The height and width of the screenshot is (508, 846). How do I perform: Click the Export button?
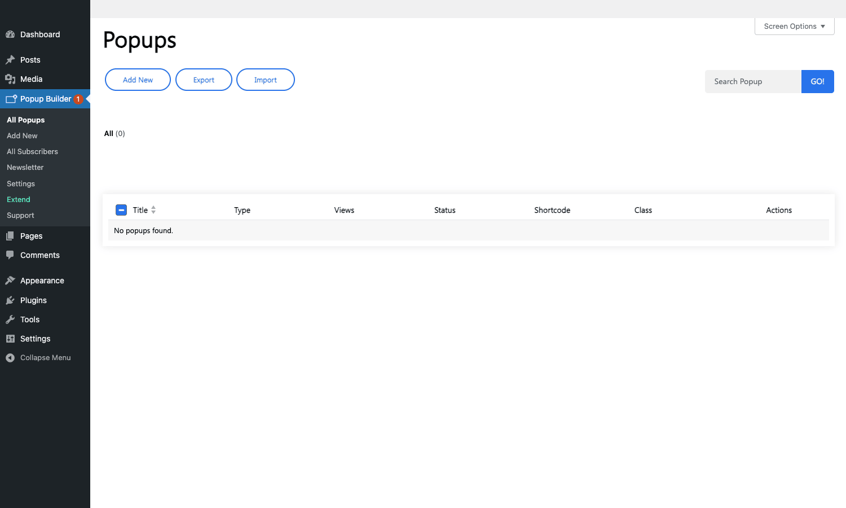tap(204, 80)
